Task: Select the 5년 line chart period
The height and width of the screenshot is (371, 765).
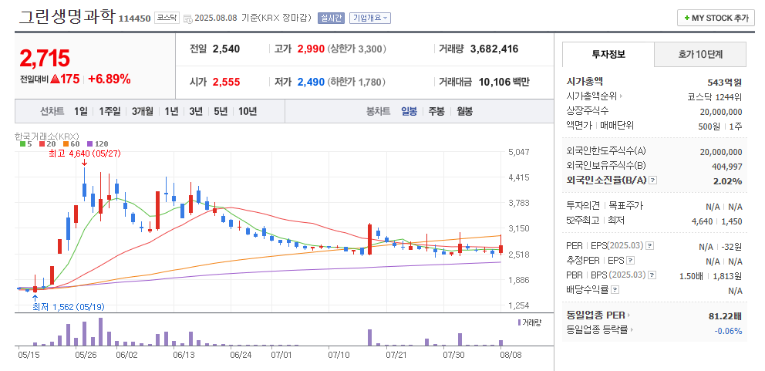Action: tap(221, 111)
